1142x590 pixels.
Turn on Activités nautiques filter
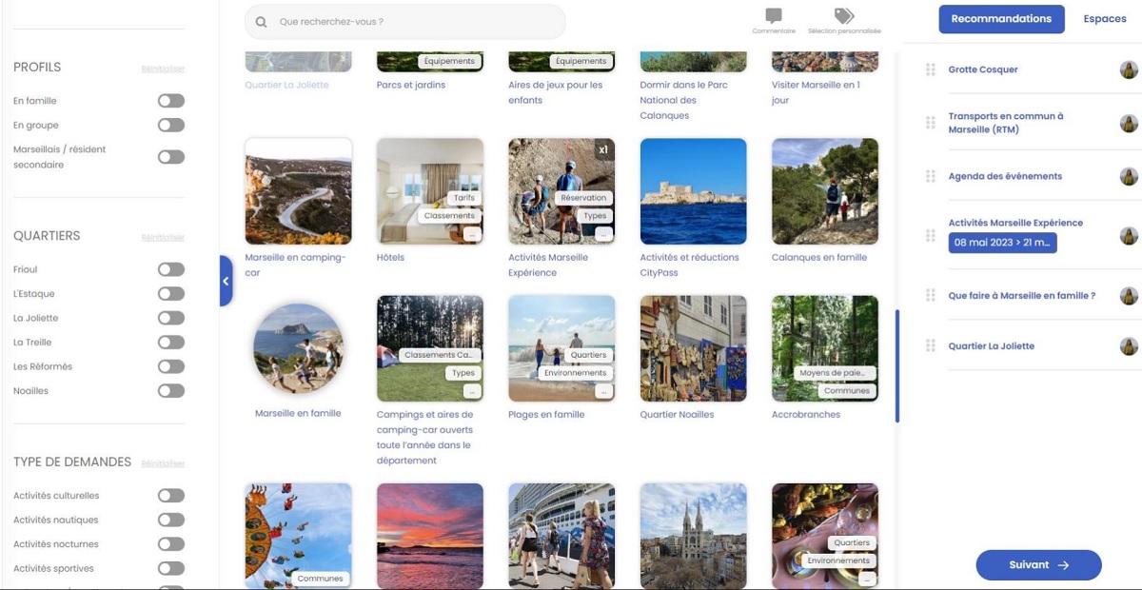(171, 520)
